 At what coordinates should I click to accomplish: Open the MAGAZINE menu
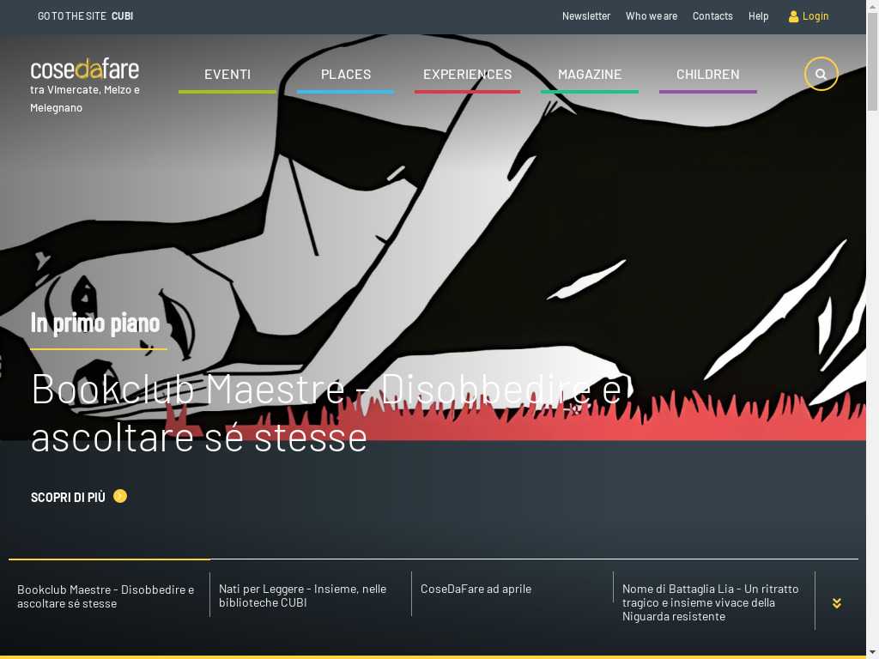[589, 74]
